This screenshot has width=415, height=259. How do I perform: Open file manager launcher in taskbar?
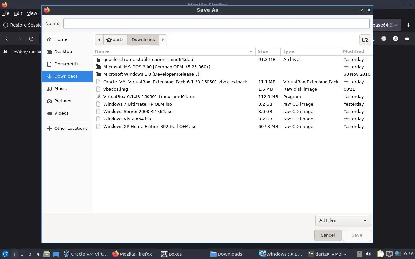tap(46, 254)
